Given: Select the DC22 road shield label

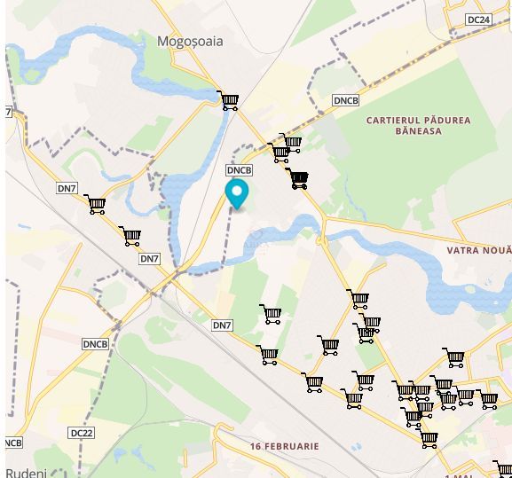Looking at the screenshot, I should pos(82,433).
